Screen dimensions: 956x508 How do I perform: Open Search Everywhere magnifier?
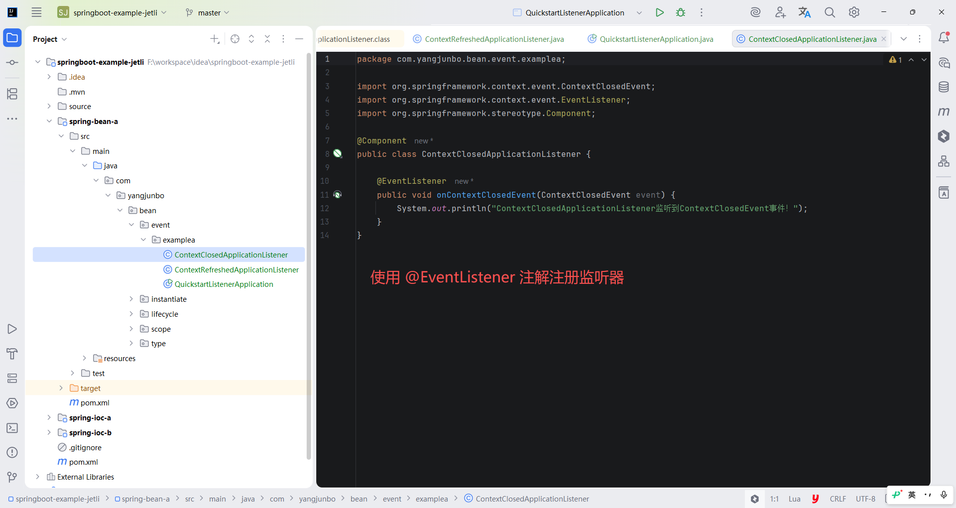pos(830,12)
